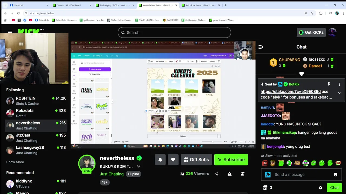Open Kokzdota channel in Following
Viewport: 346px width, 194px height.
36,113
